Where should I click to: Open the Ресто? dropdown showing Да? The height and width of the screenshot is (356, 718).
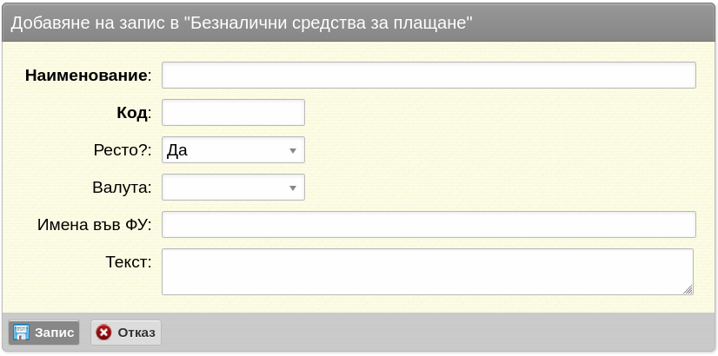[224, 150]
